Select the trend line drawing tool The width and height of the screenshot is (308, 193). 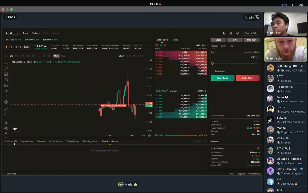click(6, 69)
